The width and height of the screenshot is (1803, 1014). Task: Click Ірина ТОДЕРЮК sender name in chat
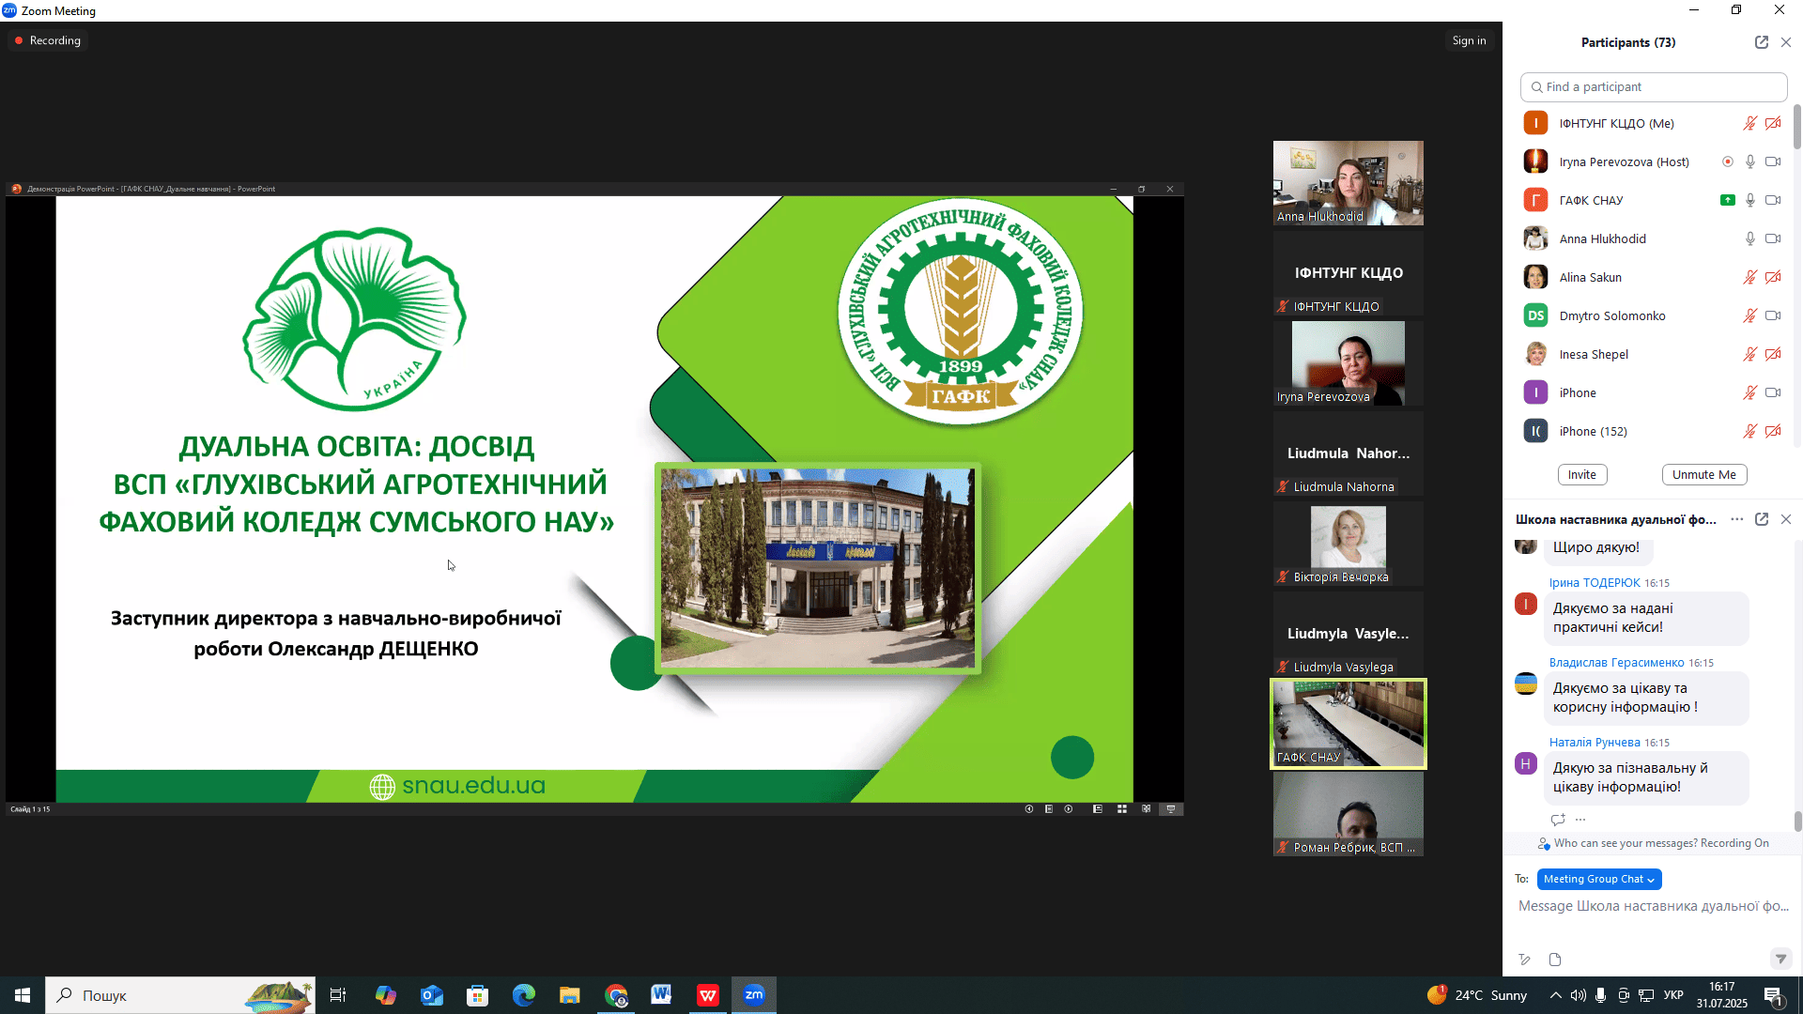(1595, 583)
